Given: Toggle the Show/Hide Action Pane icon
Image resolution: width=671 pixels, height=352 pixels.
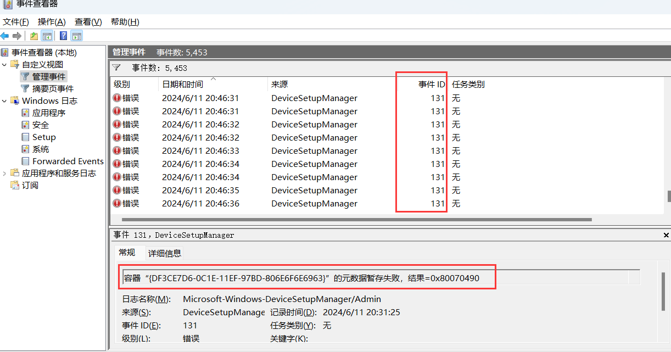Looking at the screenshot, I should pos(77,36).
